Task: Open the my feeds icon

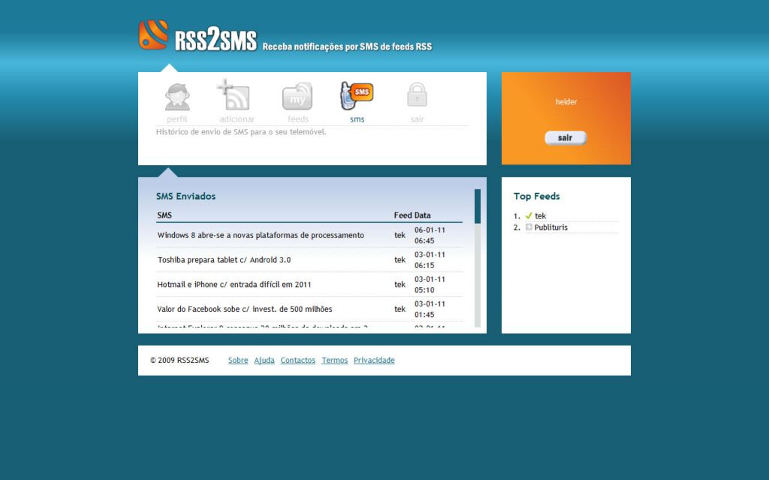Action: click(x=297, y=97)
